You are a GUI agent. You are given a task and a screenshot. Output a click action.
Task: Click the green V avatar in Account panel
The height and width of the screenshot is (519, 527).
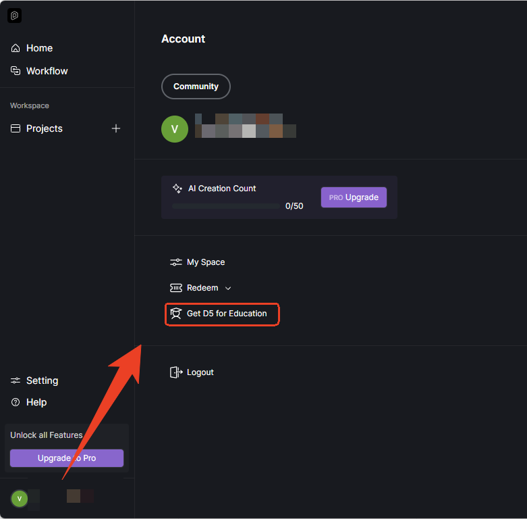[x=175, y=129]
